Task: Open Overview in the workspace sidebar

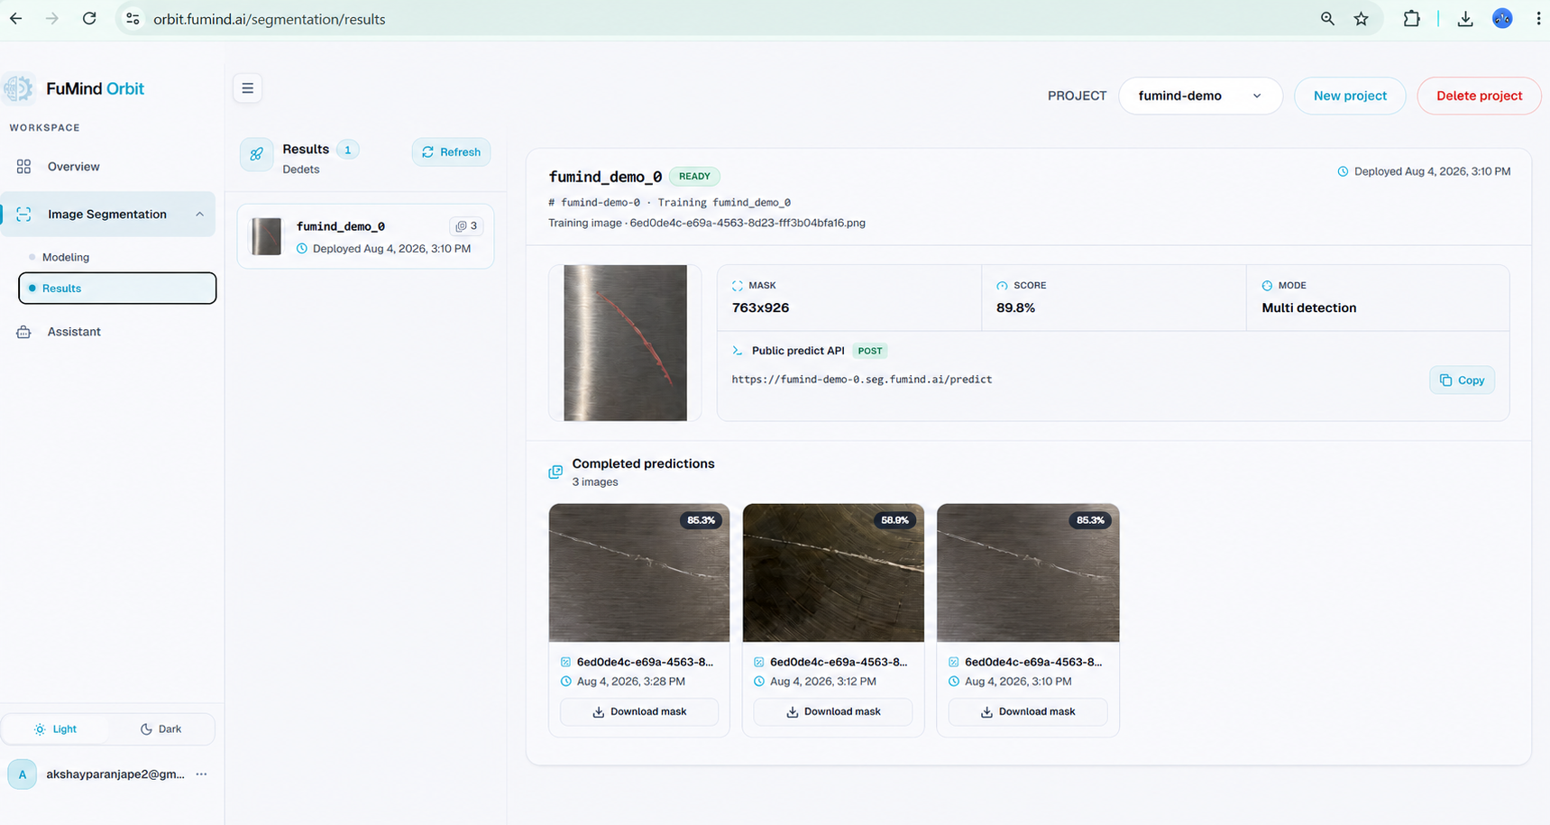Action: point(74,167)
